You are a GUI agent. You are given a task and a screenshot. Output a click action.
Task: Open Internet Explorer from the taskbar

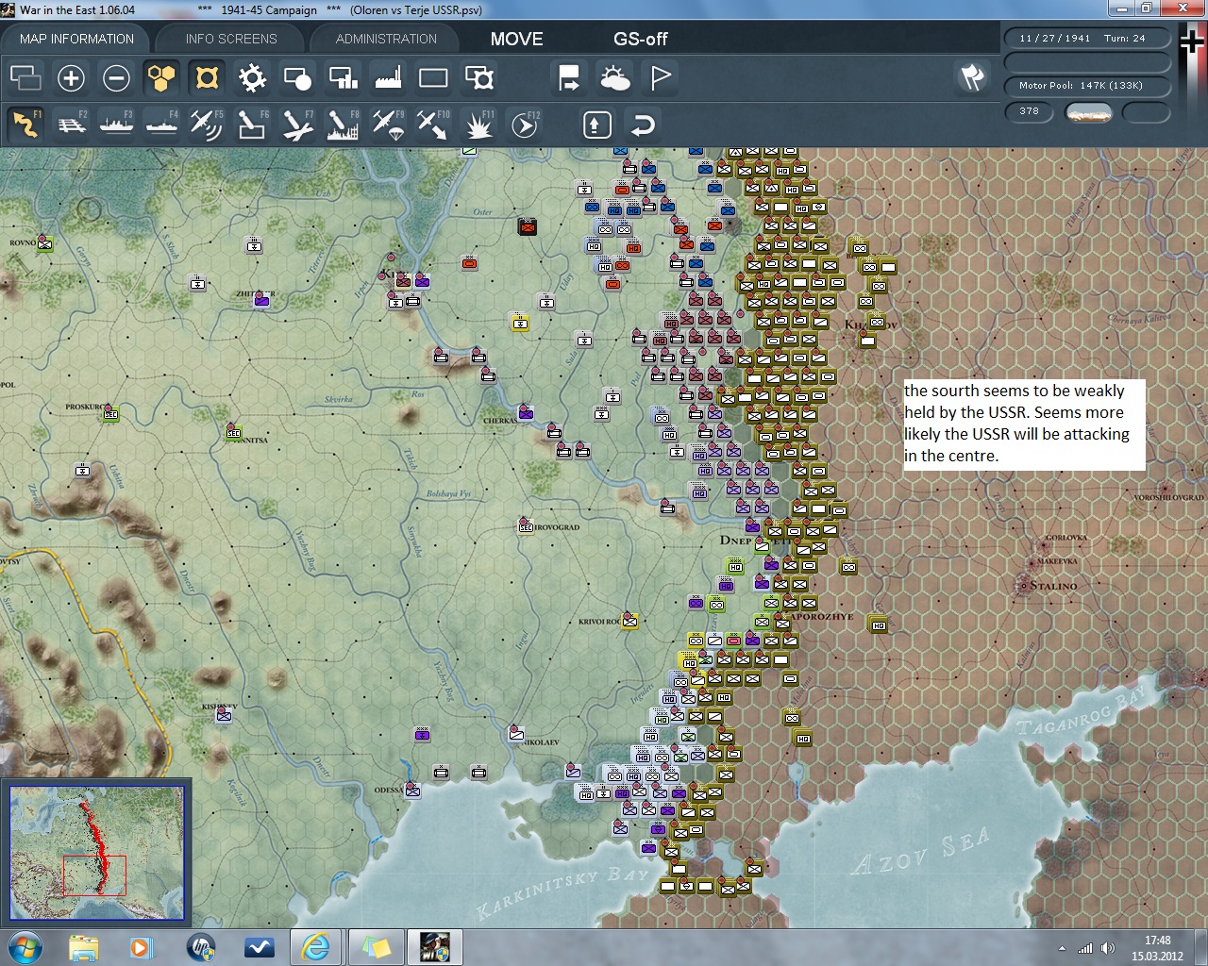[x=314, y=947]
